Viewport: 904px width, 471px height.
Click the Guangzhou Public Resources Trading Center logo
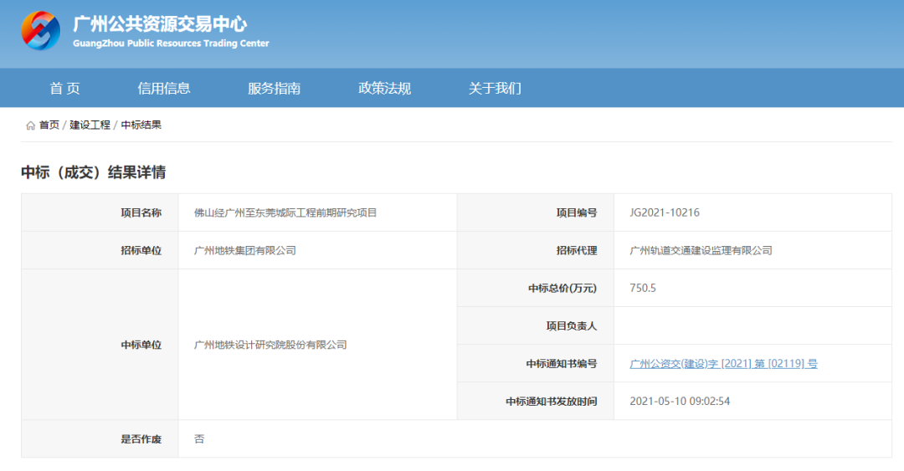tap(40, 31)
